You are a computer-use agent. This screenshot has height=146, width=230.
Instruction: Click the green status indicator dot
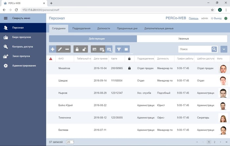pyautogui.click(x=226, y=18)
